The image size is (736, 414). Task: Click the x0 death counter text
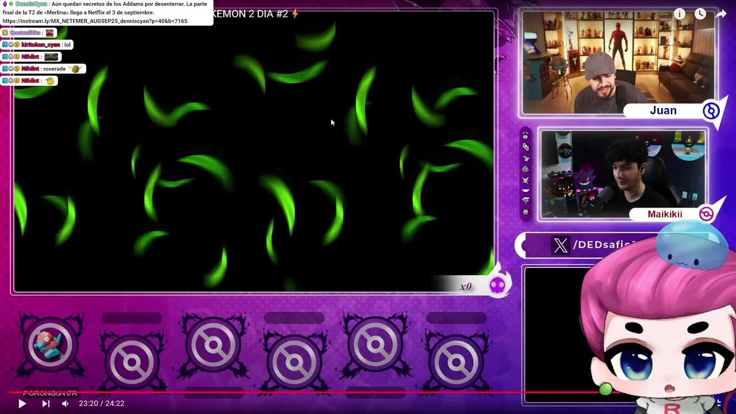tap(466, 286)
